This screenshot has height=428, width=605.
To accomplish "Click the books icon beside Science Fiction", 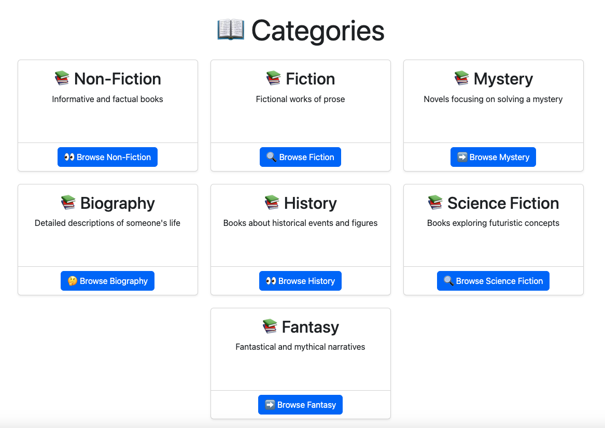I will 435,203.
